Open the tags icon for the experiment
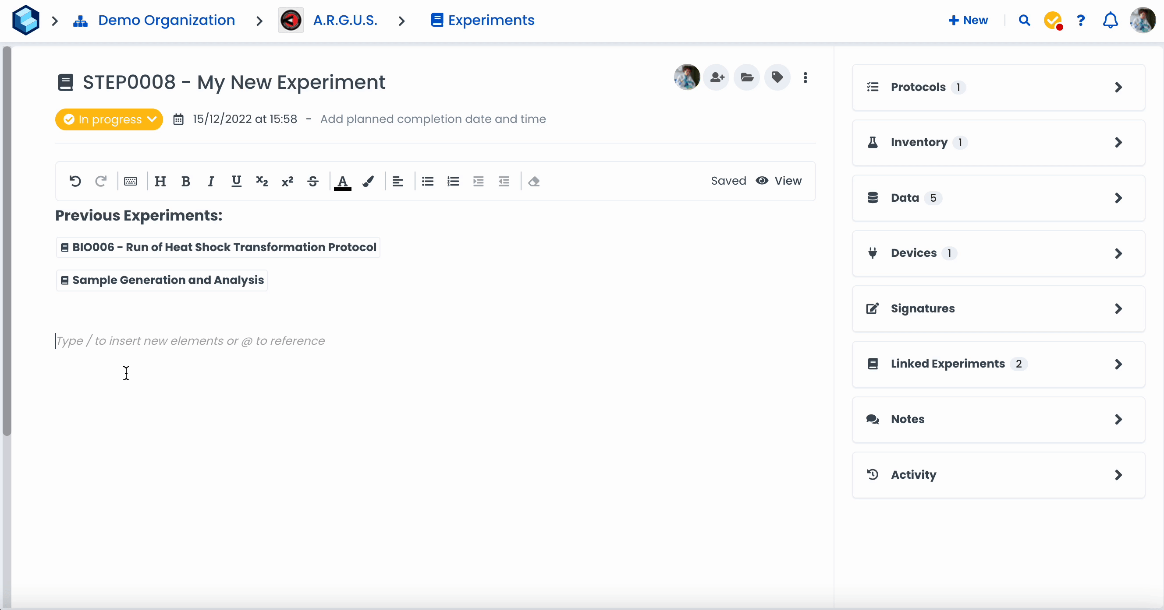Image resolution: width=1164 pixels, height=610 pixels. coord(777,77)
